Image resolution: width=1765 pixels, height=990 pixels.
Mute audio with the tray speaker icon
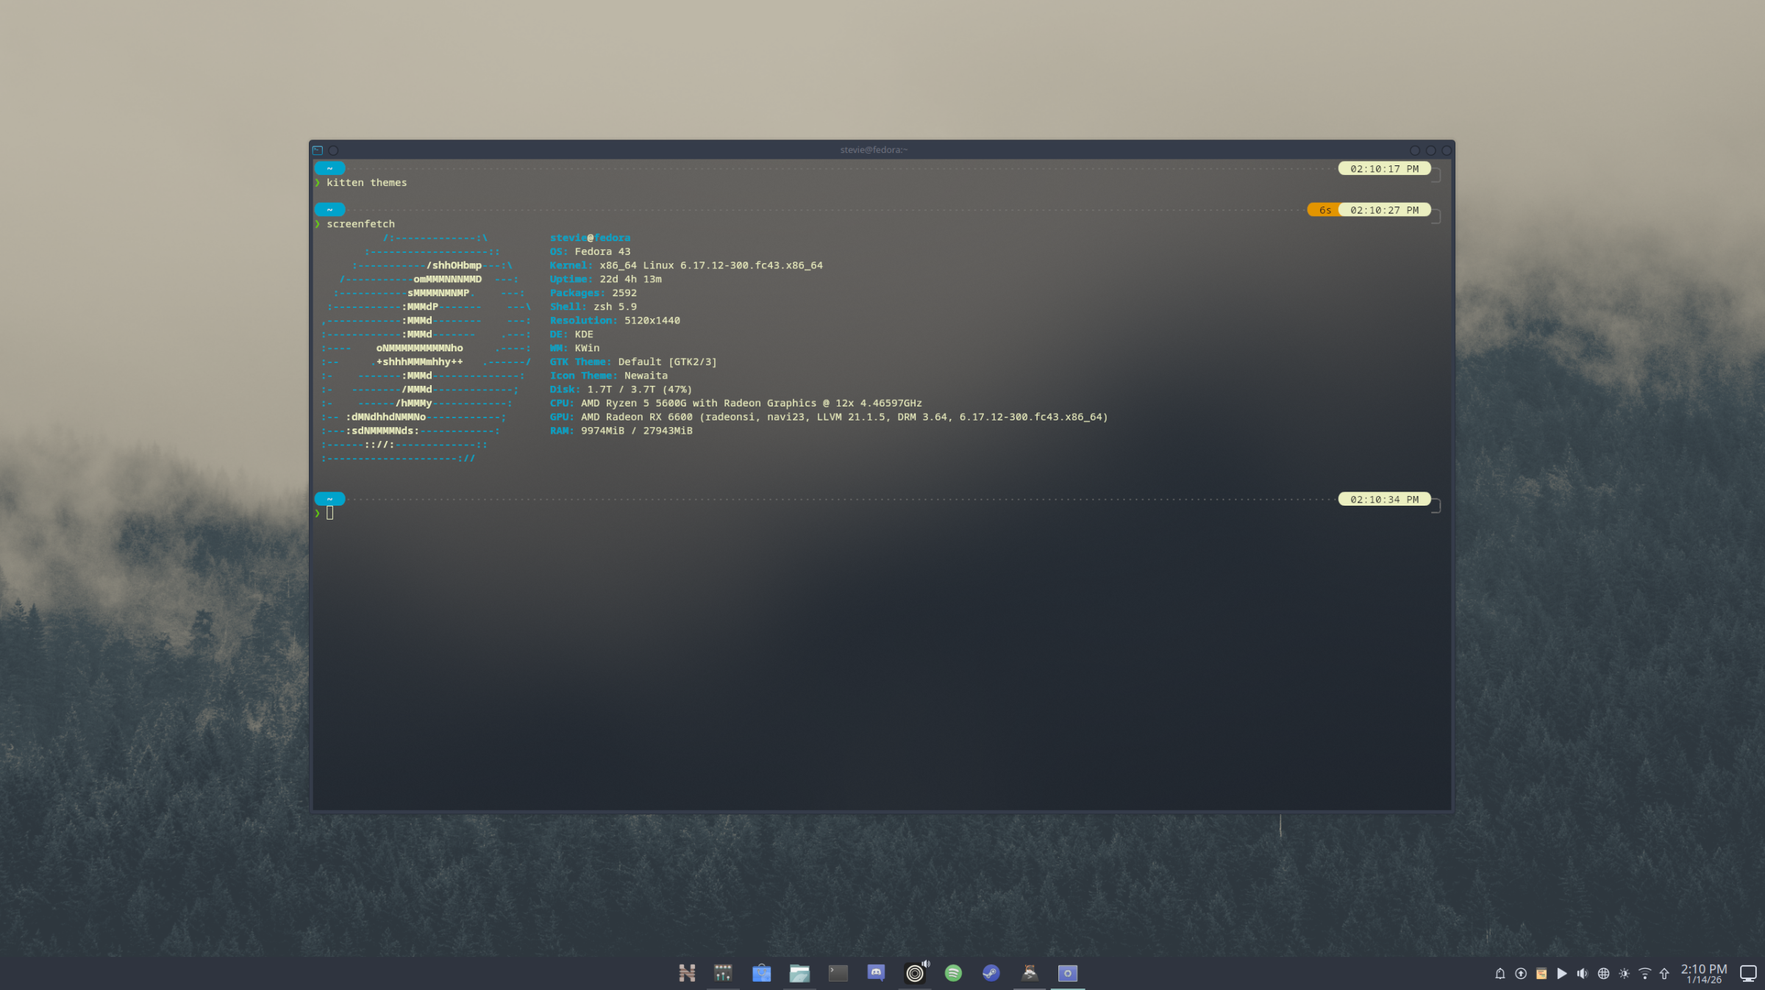pos(1582,973)
